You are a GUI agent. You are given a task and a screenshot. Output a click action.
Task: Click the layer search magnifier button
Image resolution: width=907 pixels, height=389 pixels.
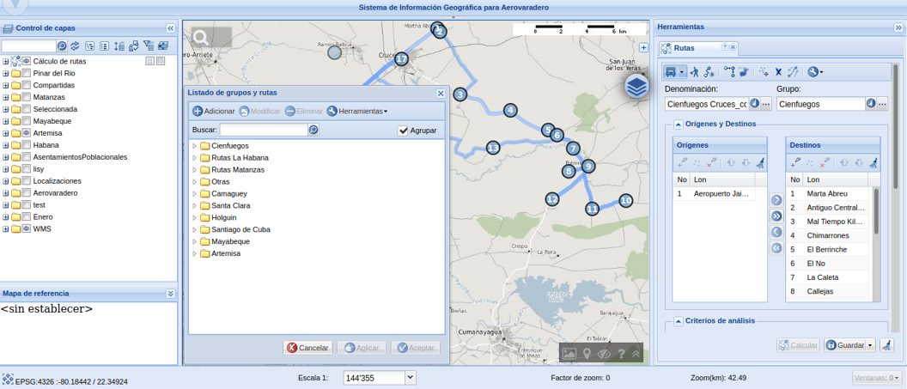click(x=62, y=46)
